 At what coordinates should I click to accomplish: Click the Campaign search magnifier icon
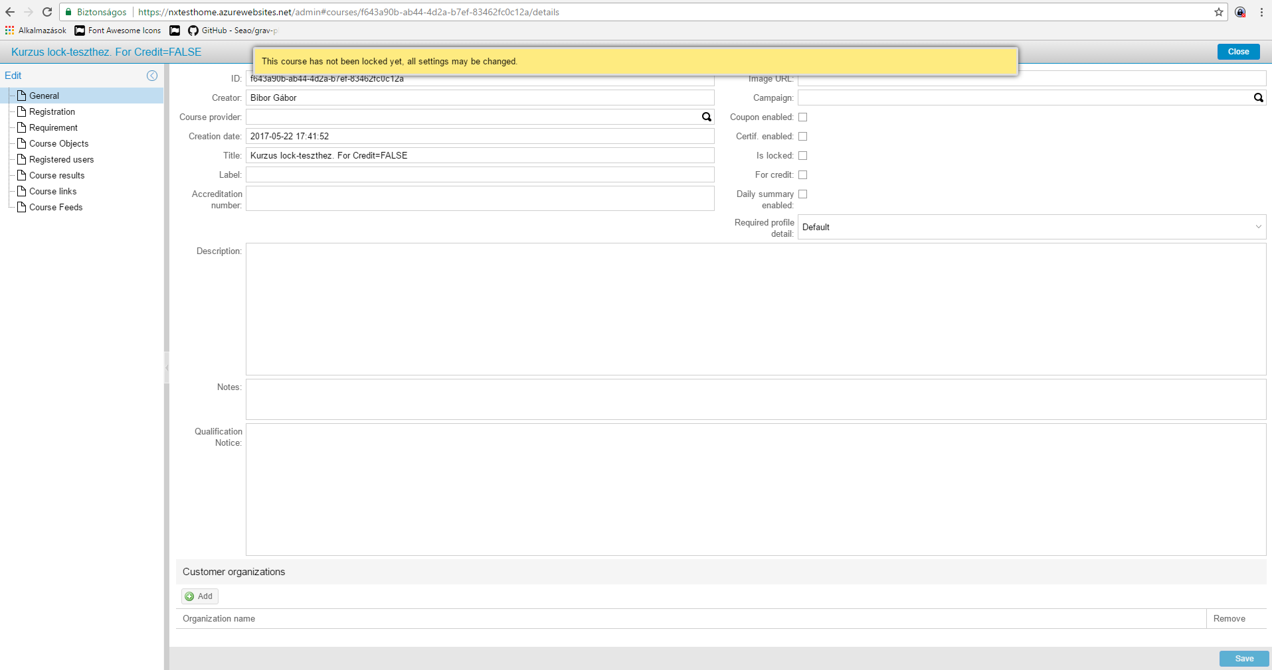click(1258, 98)
